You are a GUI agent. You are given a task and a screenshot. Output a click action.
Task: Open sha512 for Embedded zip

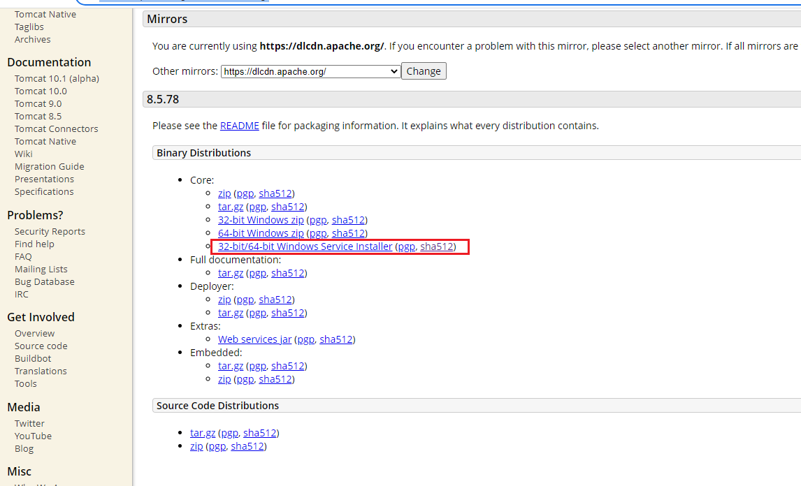[275, 379]
